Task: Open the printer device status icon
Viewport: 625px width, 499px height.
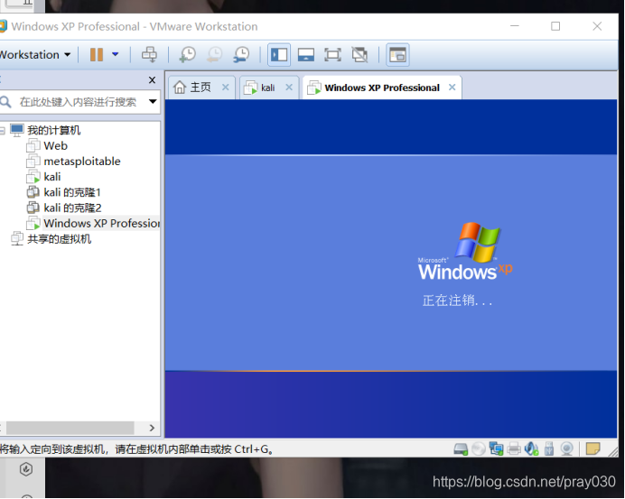Action: 514,449
